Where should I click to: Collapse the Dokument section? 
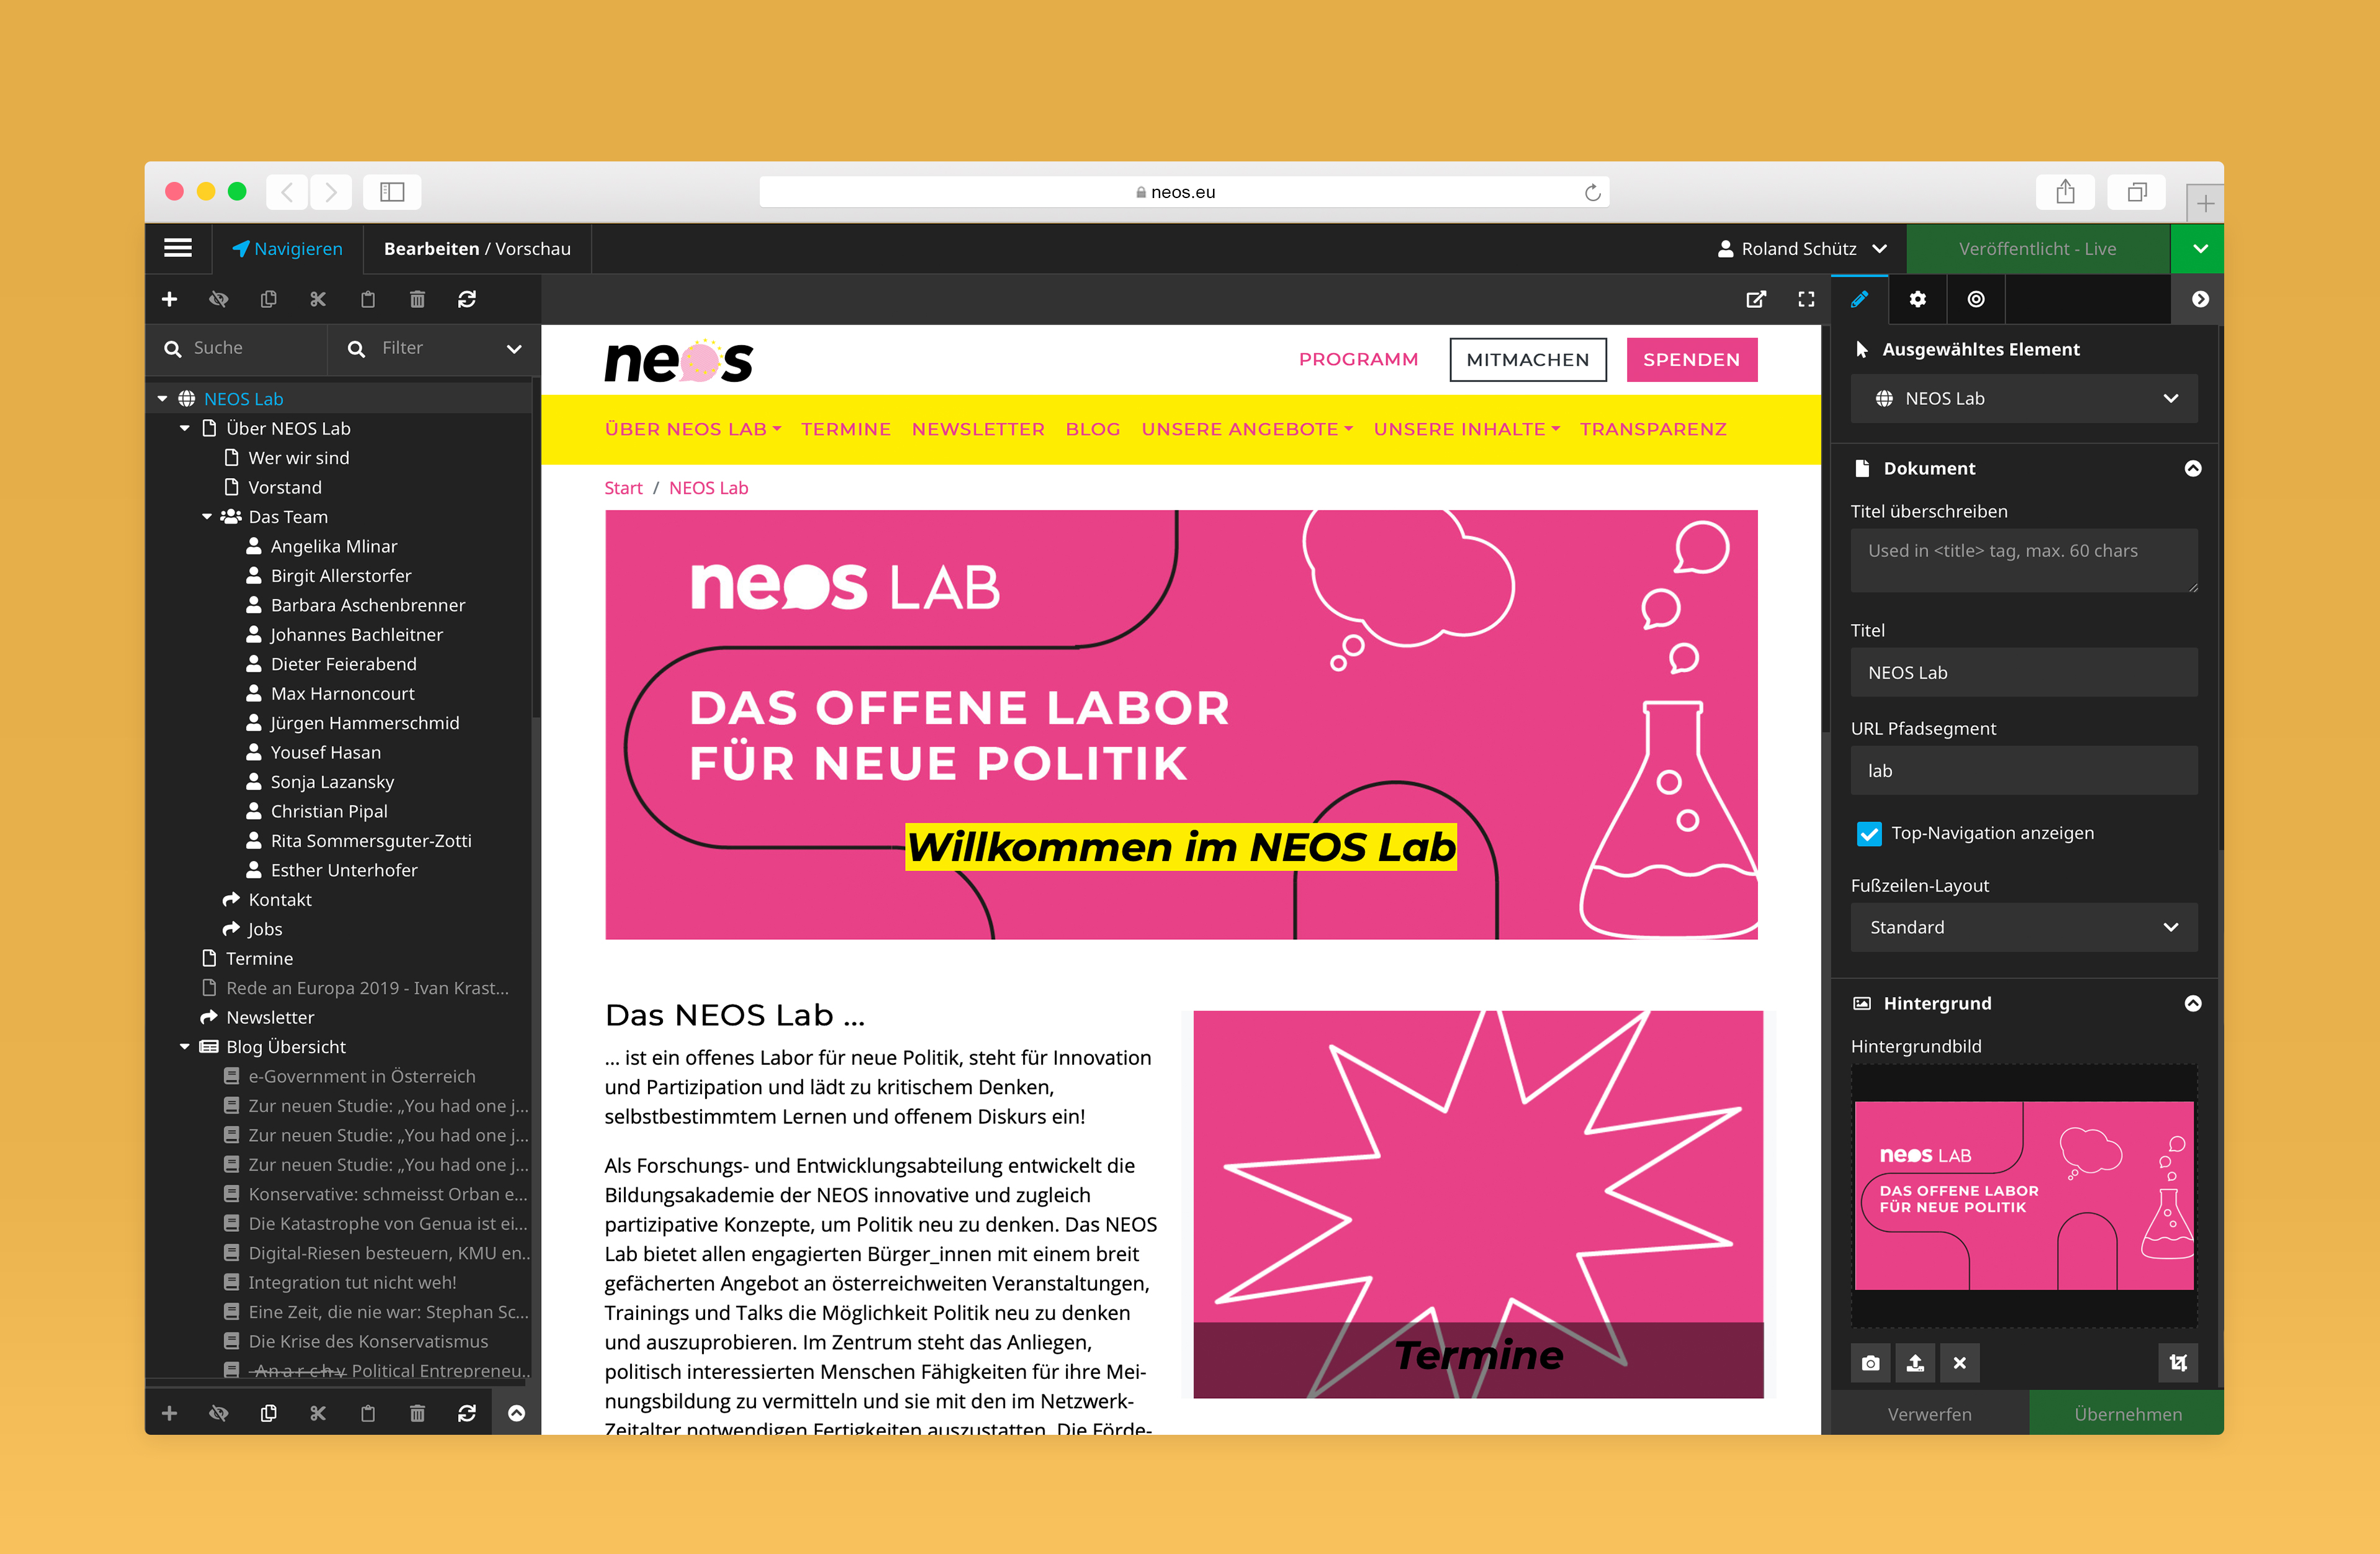click(2193, 468)
